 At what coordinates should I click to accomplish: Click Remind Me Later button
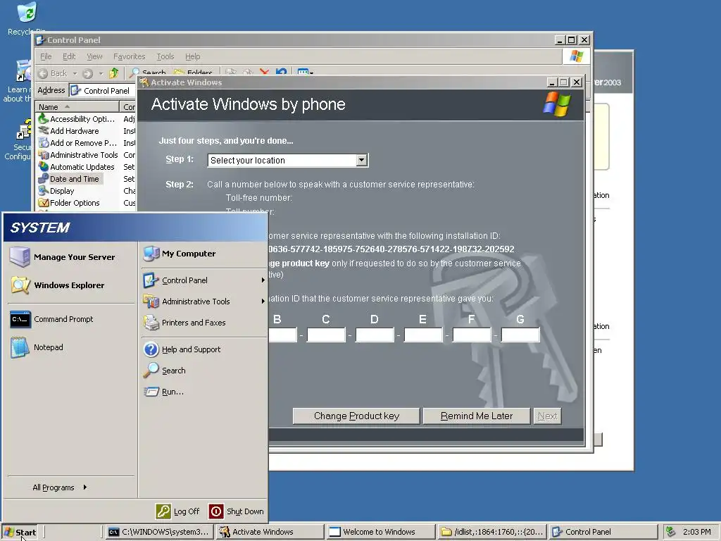[477, 416]
